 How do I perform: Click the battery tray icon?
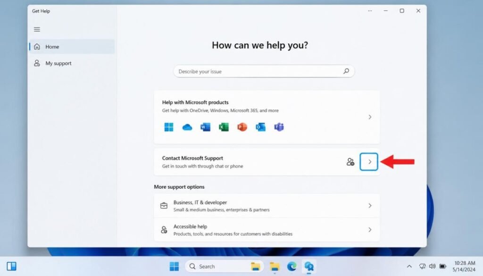pyautogui.click(x=443, y=266)
